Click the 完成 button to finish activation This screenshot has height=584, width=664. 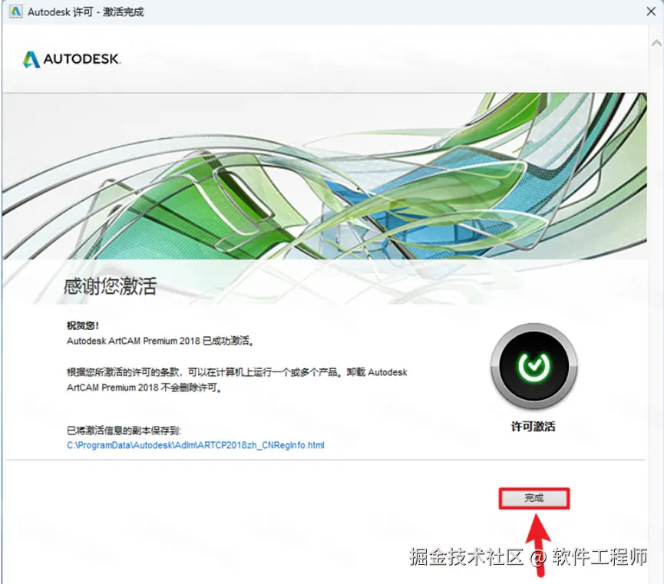tap(534, 498)
